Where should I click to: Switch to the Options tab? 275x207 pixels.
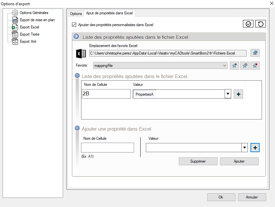(x=76, y=14)
